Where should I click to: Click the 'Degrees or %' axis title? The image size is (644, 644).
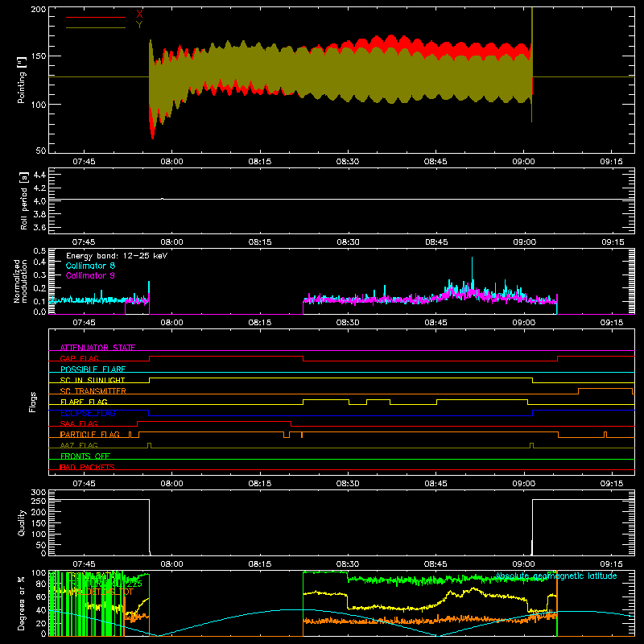click(x=22, y=603)
